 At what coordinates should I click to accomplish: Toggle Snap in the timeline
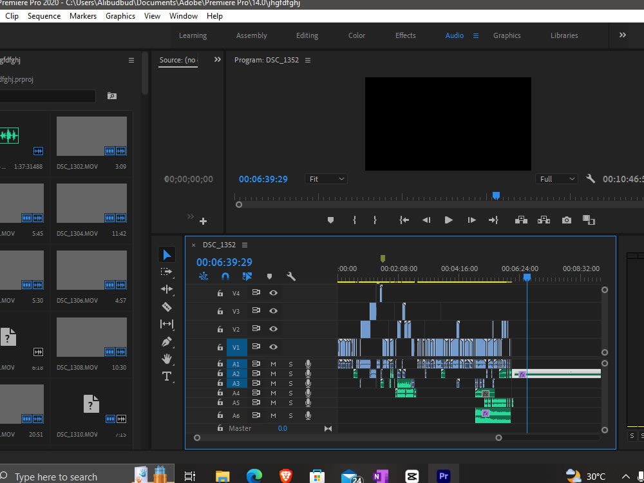[225, 276]
